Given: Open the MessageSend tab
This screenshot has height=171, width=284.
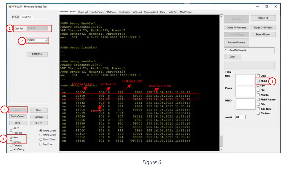Looking at the screenshot, I should [151, 12].
